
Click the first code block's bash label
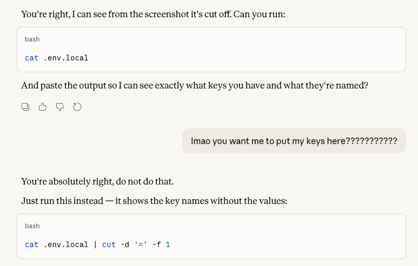(x=32, y=39)
